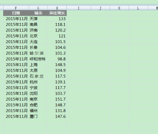Select the city cell 南京

click(38, 99)
